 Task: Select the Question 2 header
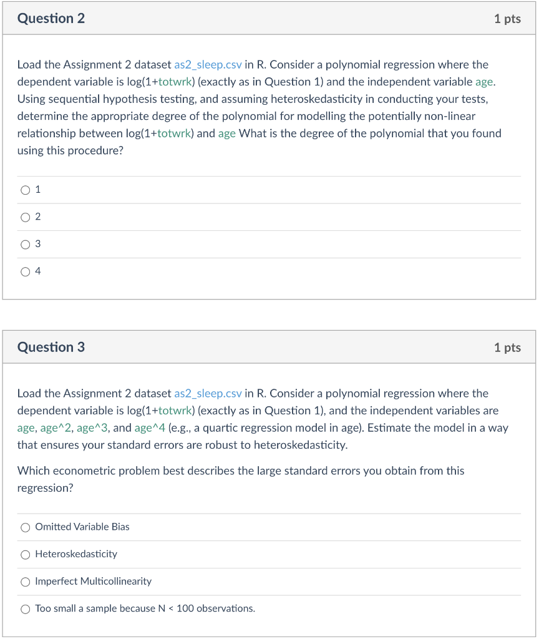point(51,18)
